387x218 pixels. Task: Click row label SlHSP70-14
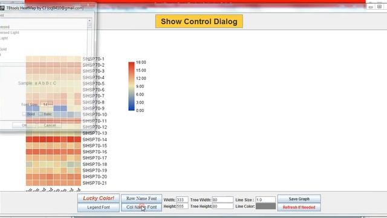click(94, 139)
